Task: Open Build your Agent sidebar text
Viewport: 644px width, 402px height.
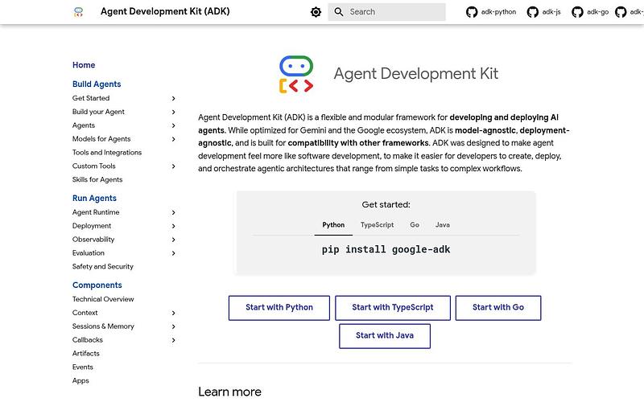Action: (98, 112)
